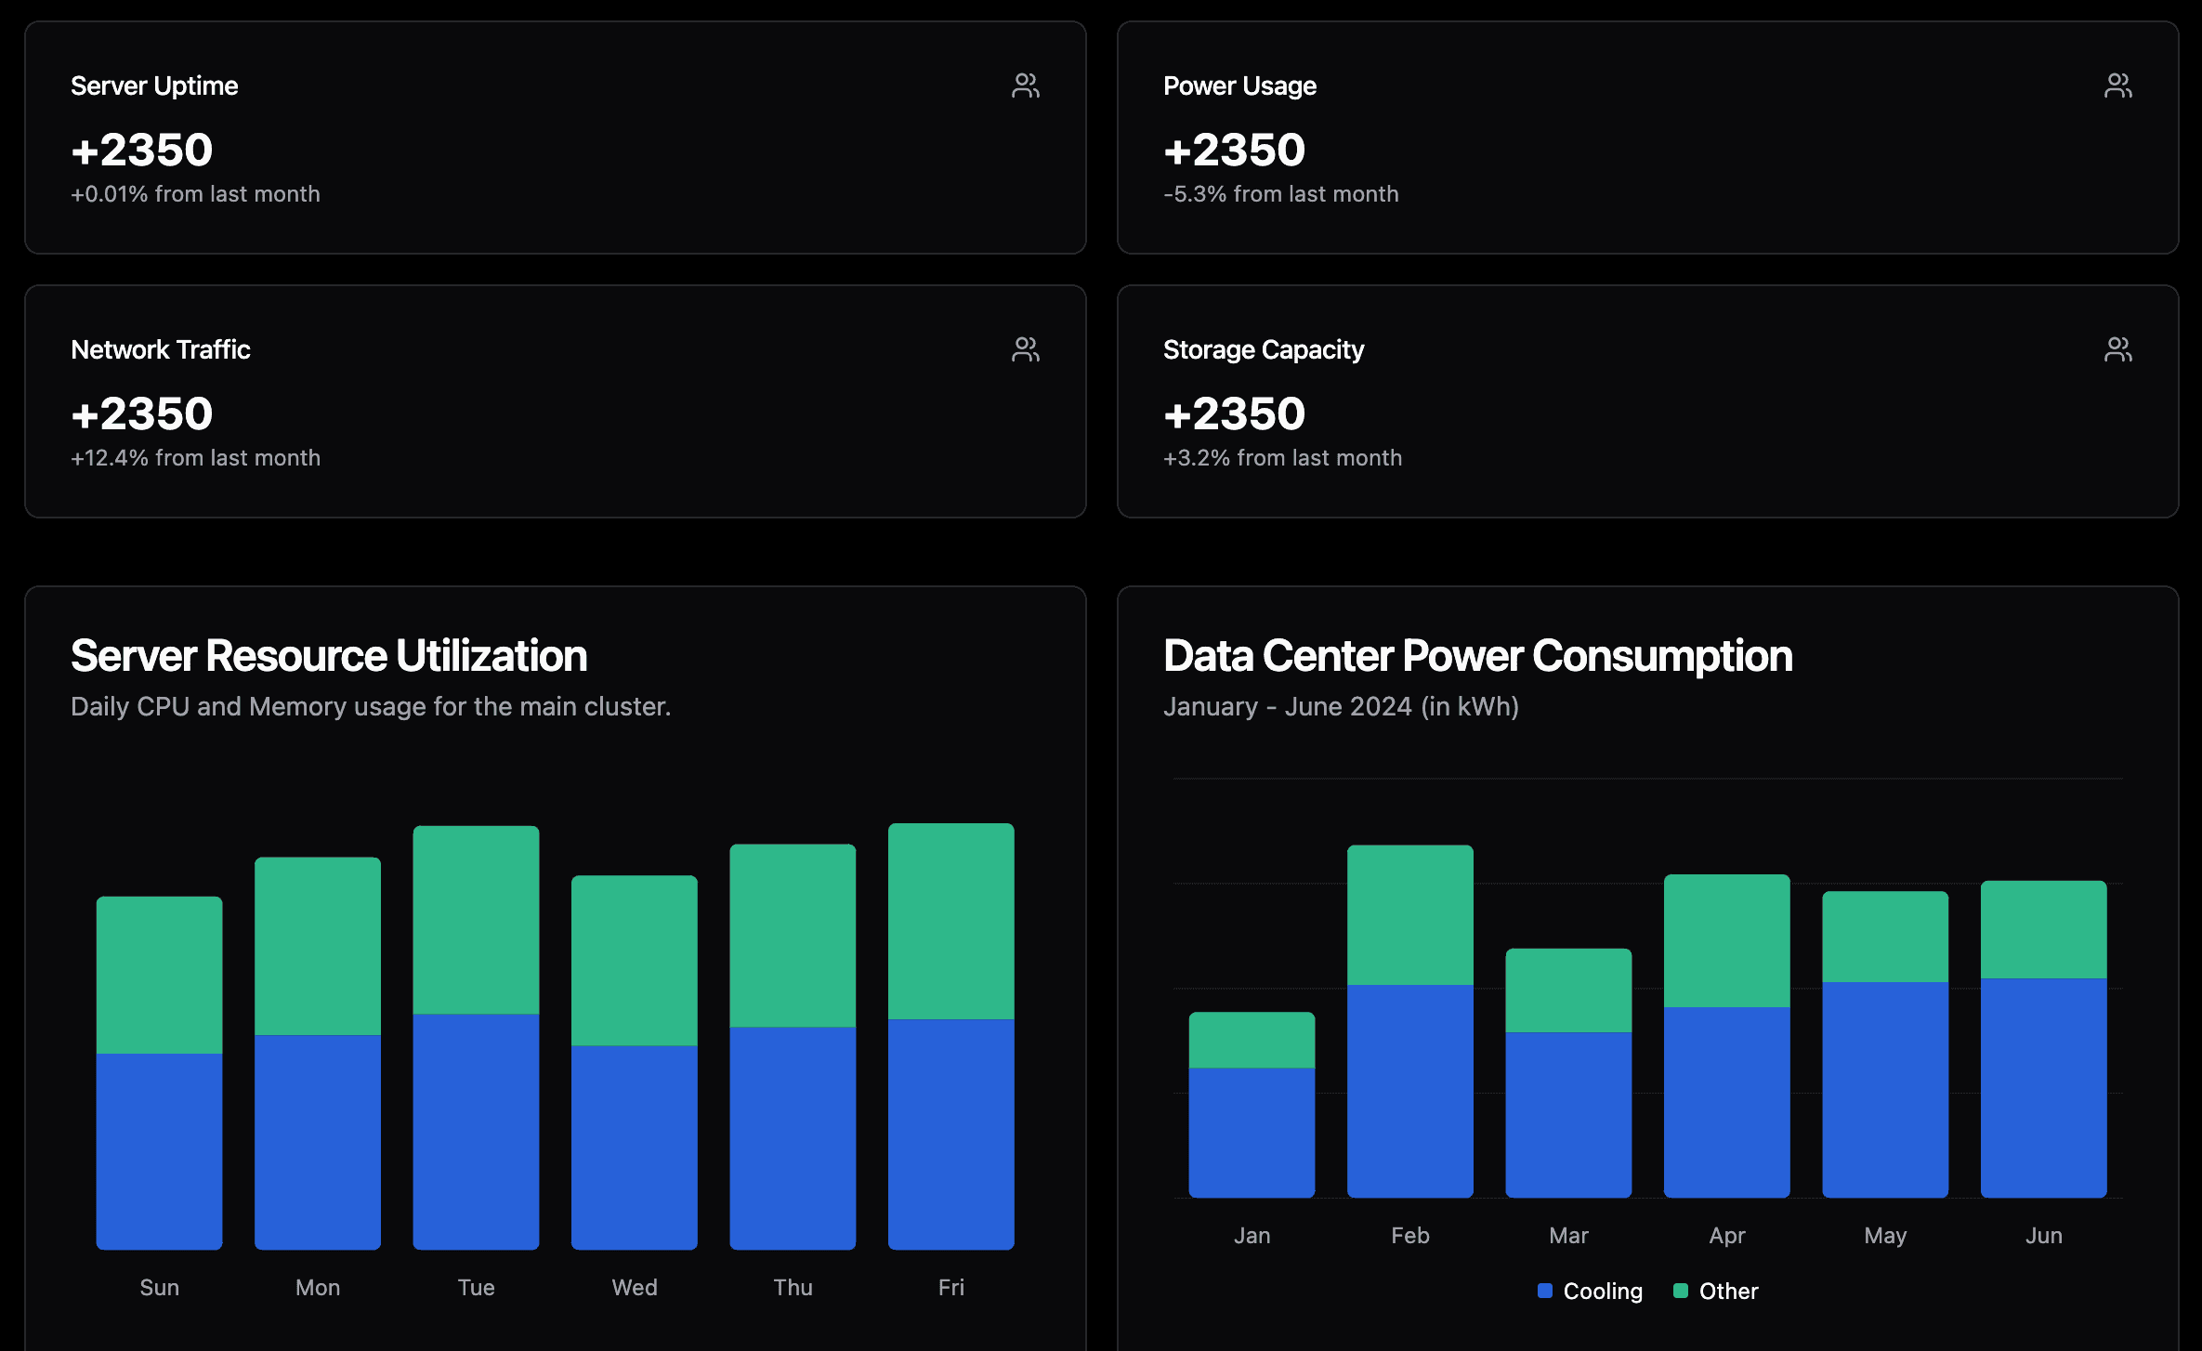Click the Thu axis label
The height and width of the screenshot is (1351, 2202).
click(x=793, y=1288)
